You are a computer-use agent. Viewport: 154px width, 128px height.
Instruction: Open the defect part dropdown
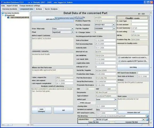coord(116,99)
